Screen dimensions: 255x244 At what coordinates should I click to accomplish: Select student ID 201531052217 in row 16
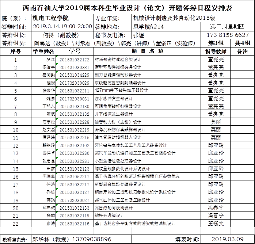[75, 176]
